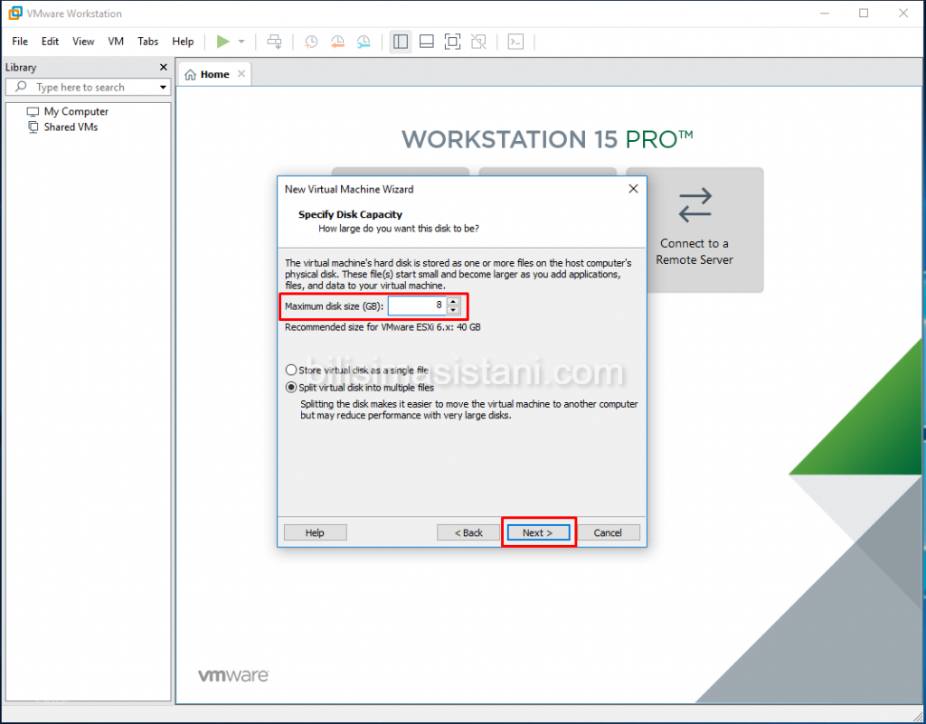Increase maximum disk size with up arrow
Image resolution: width=926 pixels, height=724 pixels.
pyautogui.click(x=453, y=302)
